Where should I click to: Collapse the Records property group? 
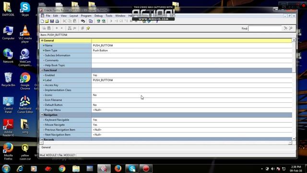(x=42, y=139)
